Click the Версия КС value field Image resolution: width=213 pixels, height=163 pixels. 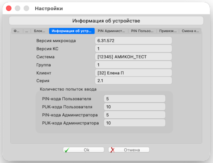tap(133, 49)
